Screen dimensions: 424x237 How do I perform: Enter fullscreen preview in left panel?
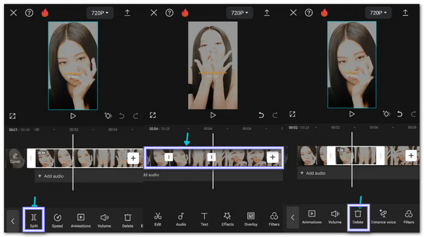pyautogui.click(x=13, y=116)
